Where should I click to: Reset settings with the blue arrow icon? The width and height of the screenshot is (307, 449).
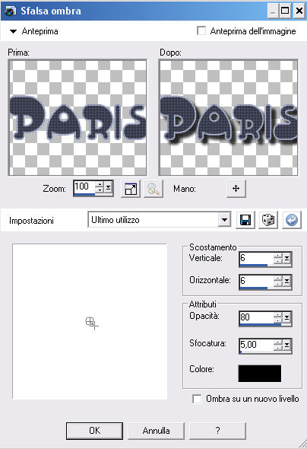click(292, 220)
